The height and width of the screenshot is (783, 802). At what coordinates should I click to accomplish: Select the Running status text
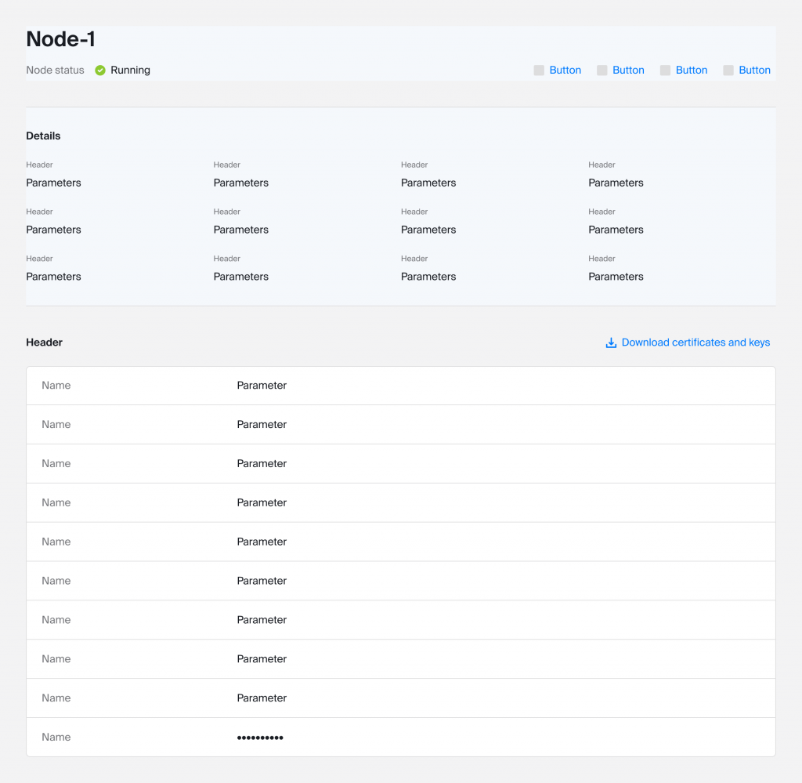tap(131, 70)
